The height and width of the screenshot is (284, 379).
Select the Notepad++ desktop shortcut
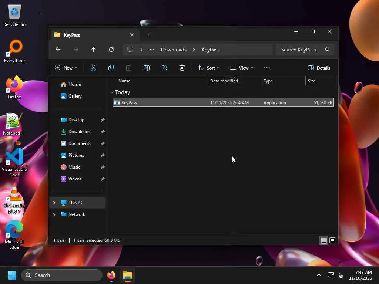14,124
